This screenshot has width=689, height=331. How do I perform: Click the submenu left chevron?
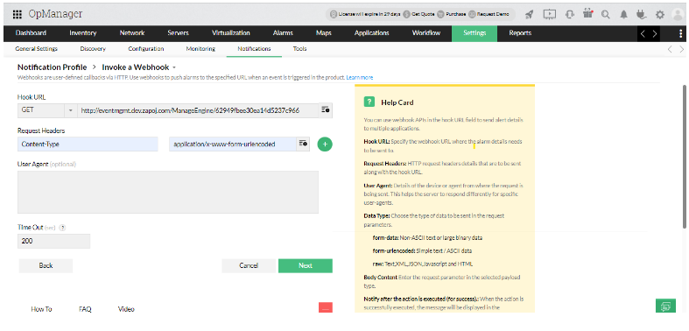(x=670, y=49)
